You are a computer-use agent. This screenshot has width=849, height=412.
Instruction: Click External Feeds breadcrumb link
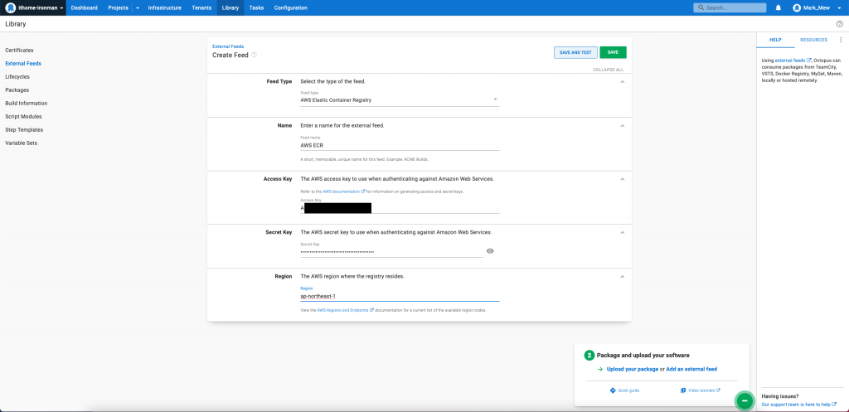[x=228, y=47]
